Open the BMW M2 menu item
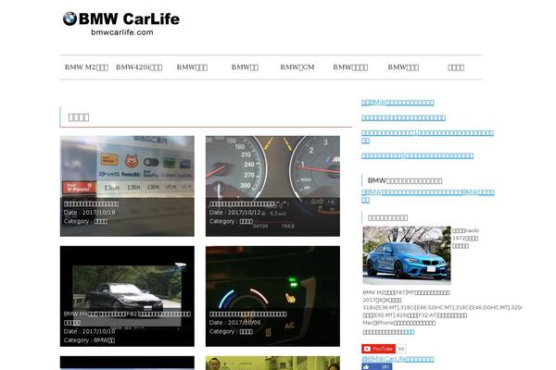Viewport: 556px width, 370px height. [x=86, y=68]
